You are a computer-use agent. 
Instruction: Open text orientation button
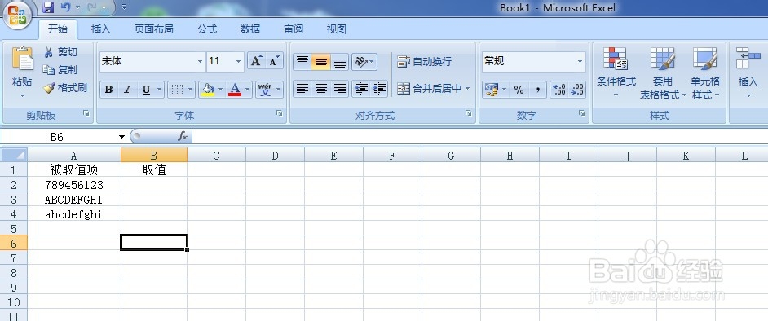364,62
